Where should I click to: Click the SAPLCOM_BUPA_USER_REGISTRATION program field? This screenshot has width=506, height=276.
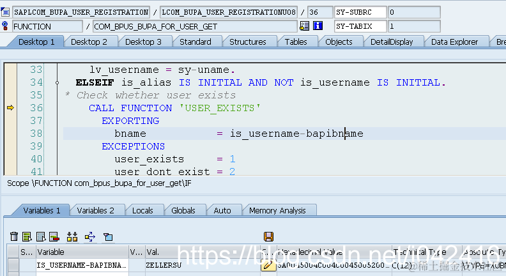coord(81,12)
